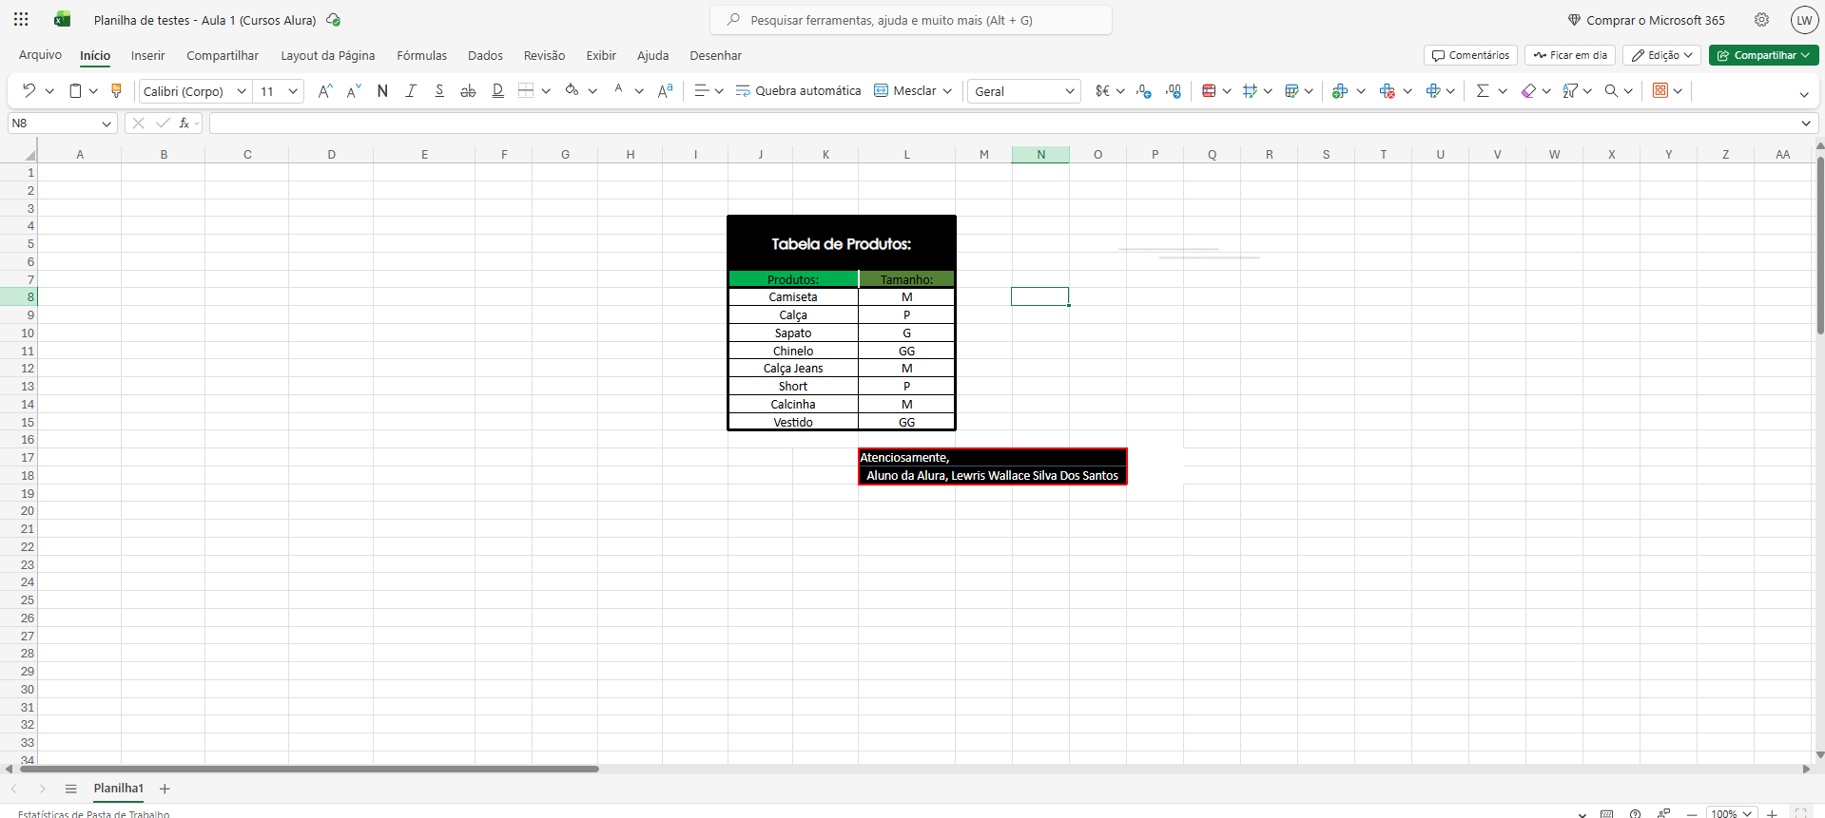The image size is (1825, 818).
Task: Click the cell styles icon
Action: (1250, 90)
